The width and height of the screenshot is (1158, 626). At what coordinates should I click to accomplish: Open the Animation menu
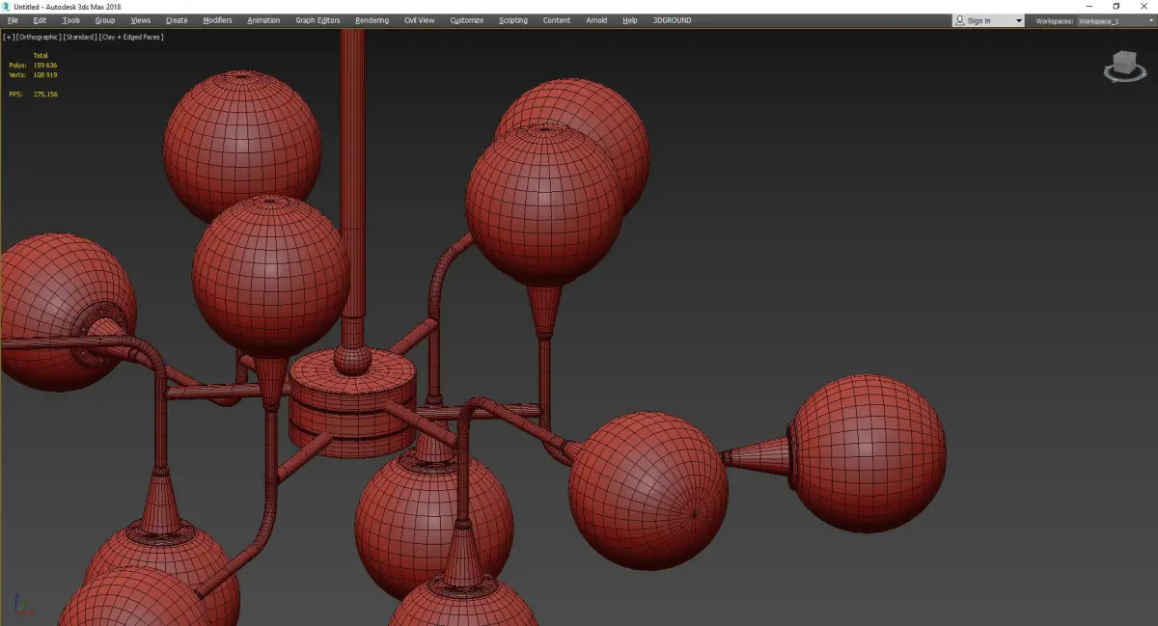click(x=263, y=20)
